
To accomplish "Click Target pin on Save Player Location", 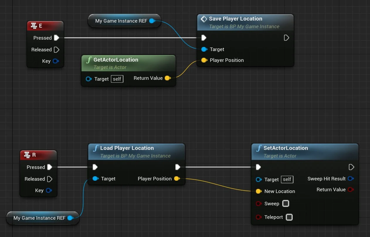I will point(204,49).
